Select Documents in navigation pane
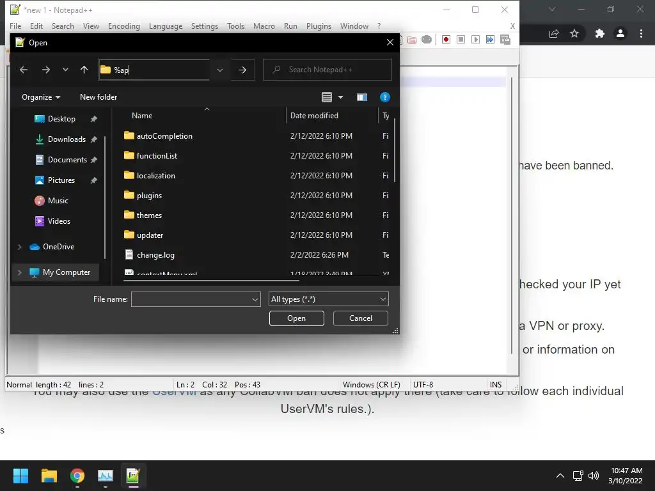This screenshot has height=491, width=655. pos(67,160)
